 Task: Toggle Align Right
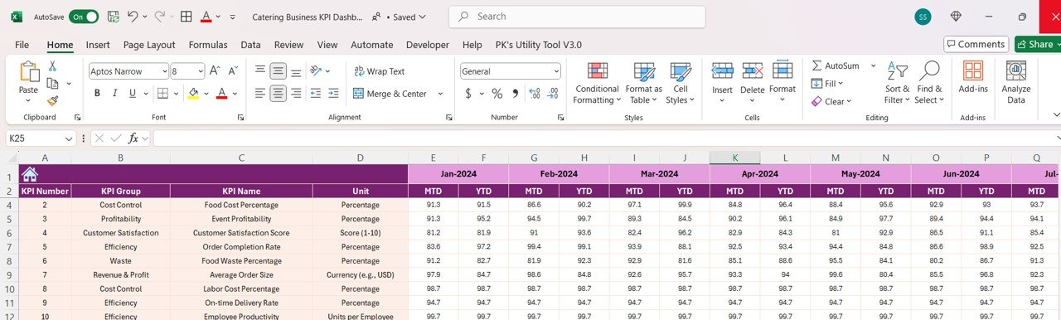pyautogui.click(x=297, y=94)
